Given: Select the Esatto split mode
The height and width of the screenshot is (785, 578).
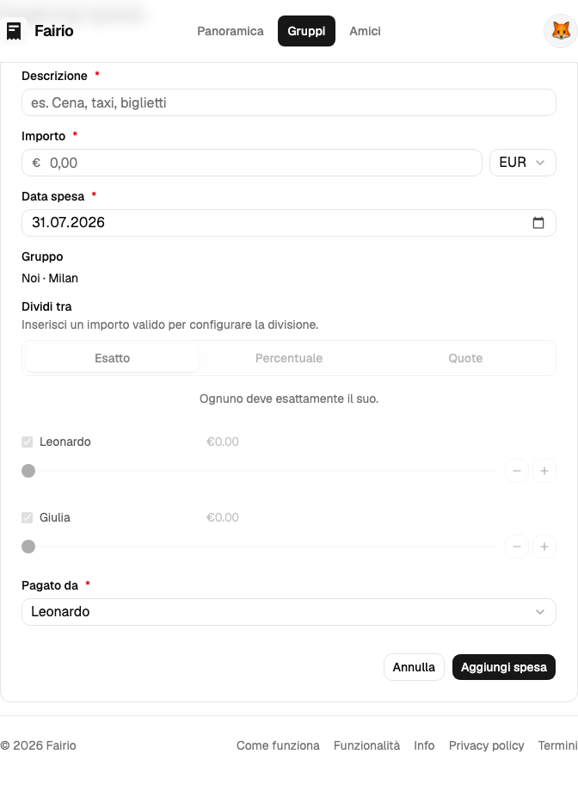Looking at the screenshot, I should click(x=112, y=358).
